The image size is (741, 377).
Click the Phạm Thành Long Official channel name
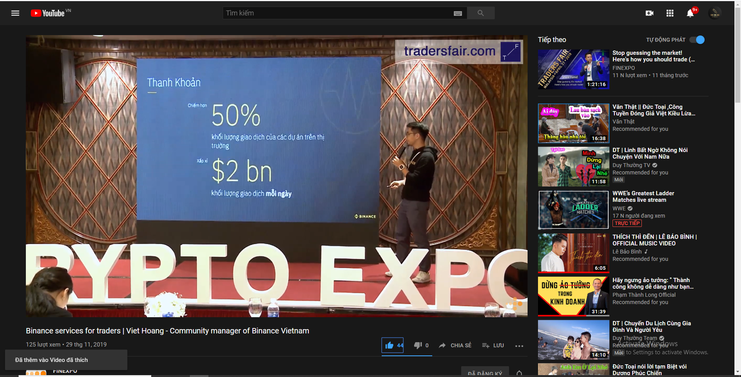point(644,295)
